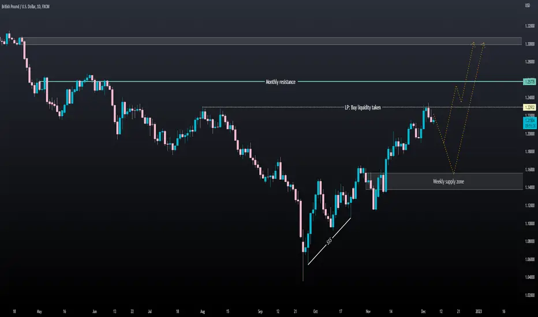The width and height of the screenshot is (538, 317).
Task: Click the 15 date label on time axis
Action: tap(227, 311)
